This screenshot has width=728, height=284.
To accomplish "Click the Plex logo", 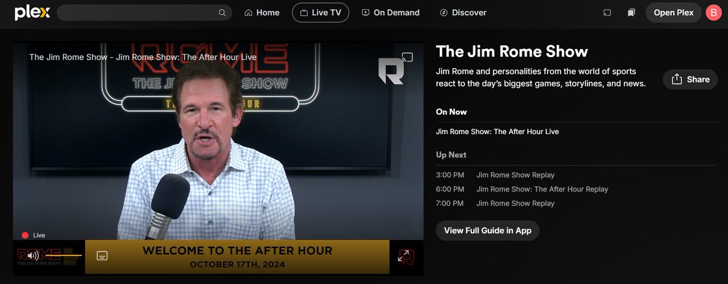I will coord(32,12).
